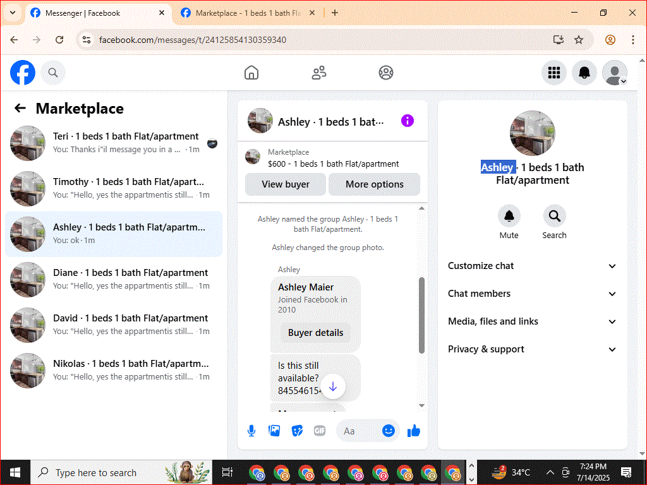The width and height of the screenshot is (647, 485).
Task: Expand Chat members section
Action: coord(532,294)
